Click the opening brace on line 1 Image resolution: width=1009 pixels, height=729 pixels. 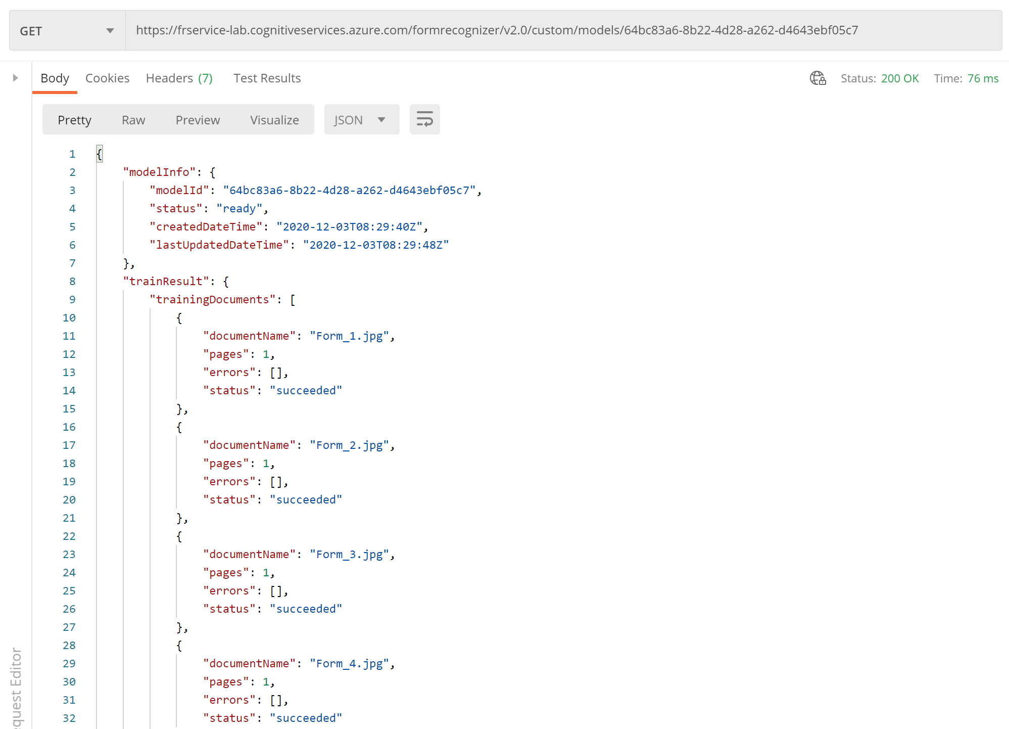pyautogui.click(x=100, y=154)
